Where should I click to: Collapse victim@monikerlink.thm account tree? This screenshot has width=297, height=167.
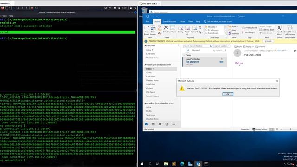145,65
